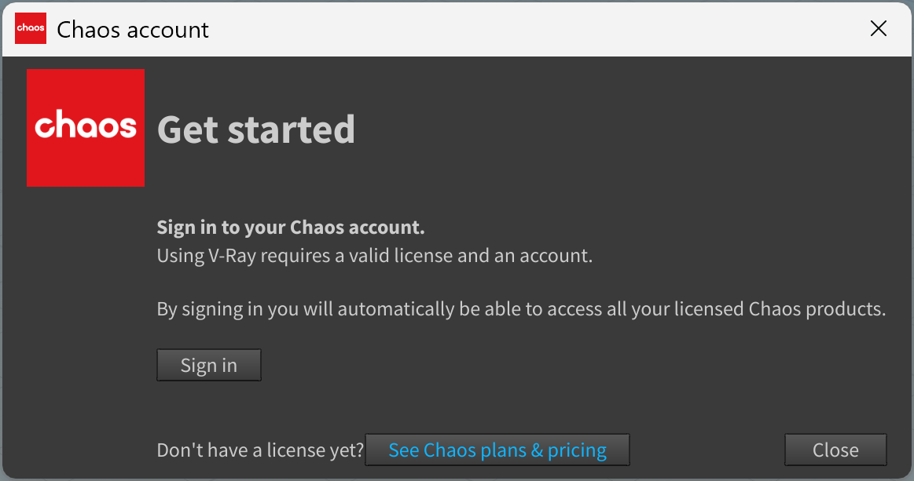This screenshot has height=481, width=914.
Task: Click the large red Chaos logo
Action: pyautogui.click(x=86, y=128)
